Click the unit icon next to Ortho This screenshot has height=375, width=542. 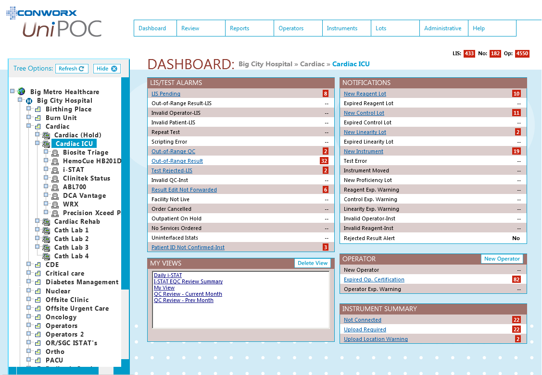click(38, 351)
